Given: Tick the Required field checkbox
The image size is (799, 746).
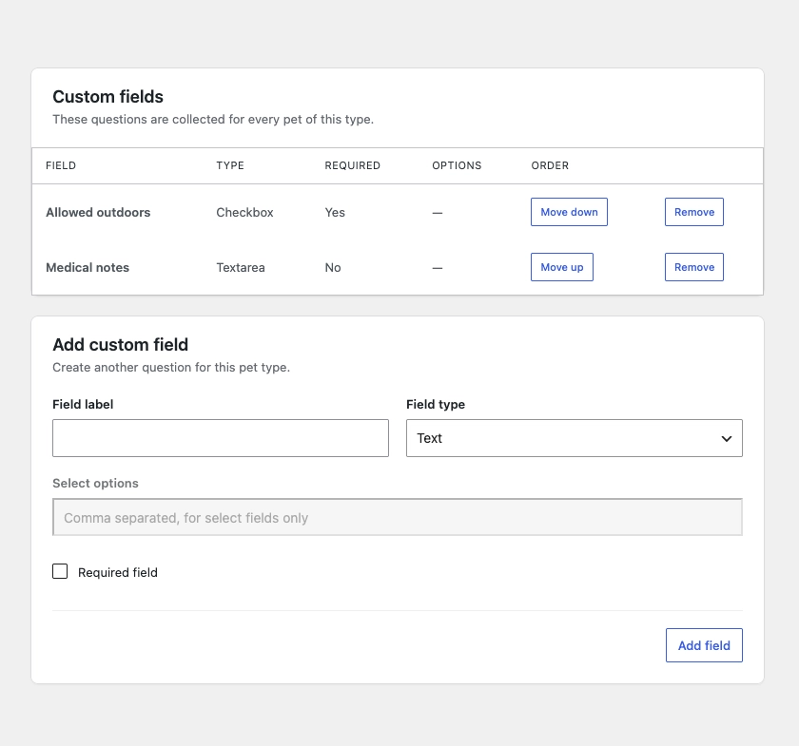Looking at the screenshot, I should click(60, 571).
